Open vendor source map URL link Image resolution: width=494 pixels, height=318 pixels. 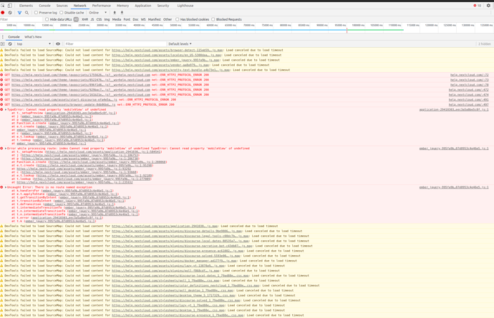(160, 65)
